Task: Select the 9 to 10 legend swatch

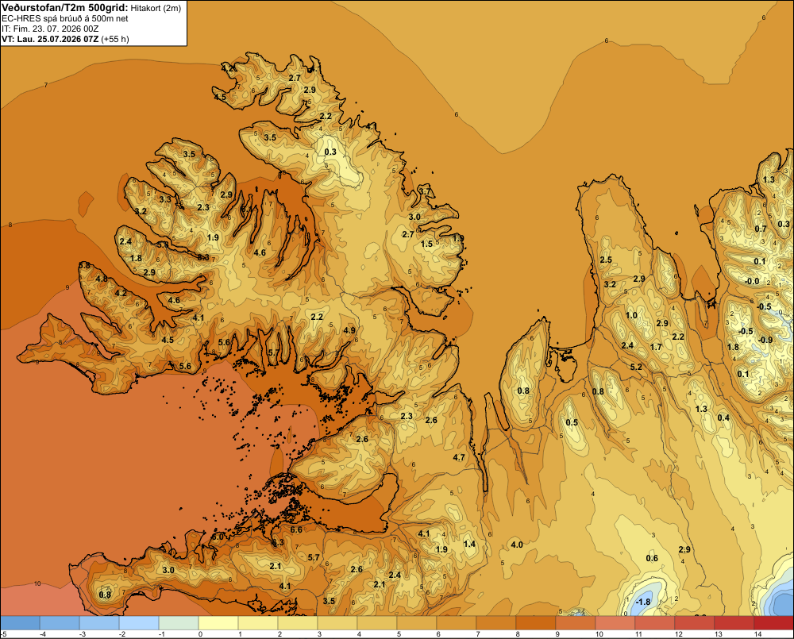Action: click(575, 623)
